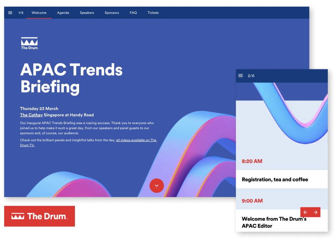The width and height of the screenshot is (336, 240).
Task: Go to the Tickets tab
Action: coord(153,13)
